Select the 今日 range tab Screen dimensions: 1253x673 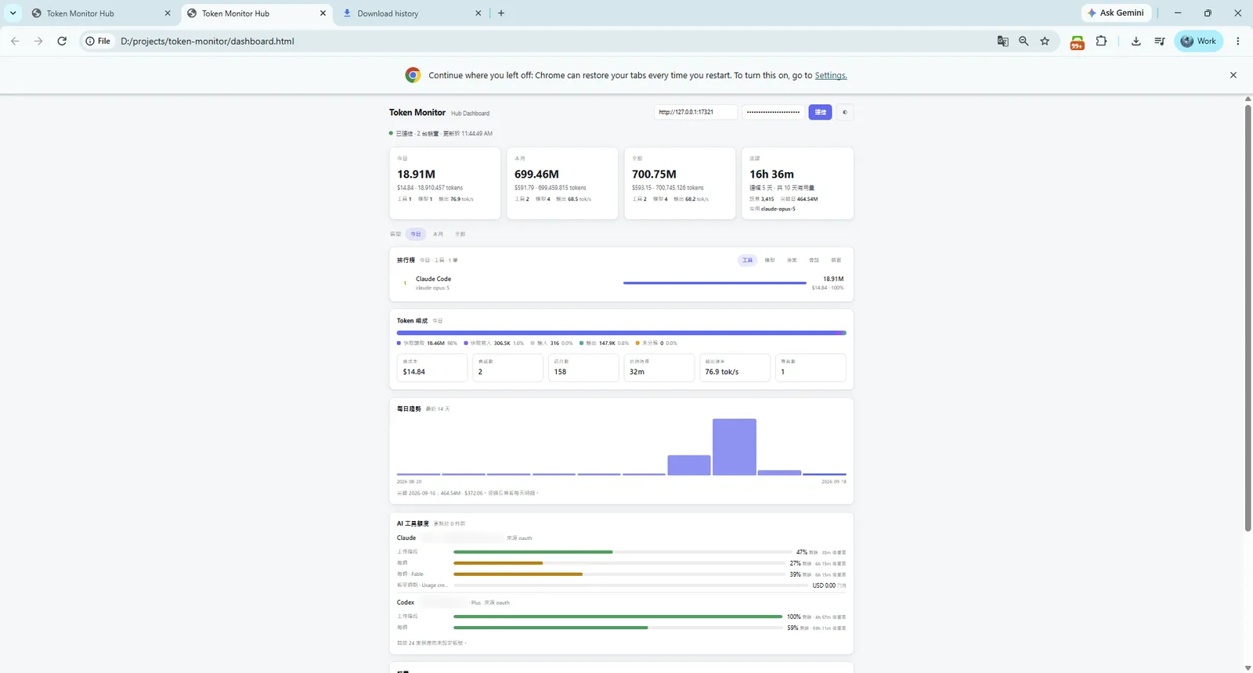[x=416, y=234]
